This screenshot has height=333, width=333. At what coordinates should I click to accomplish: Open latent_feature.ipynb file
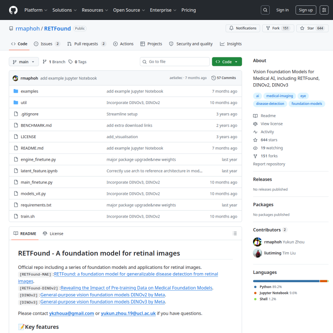click(x=39, y=171)
